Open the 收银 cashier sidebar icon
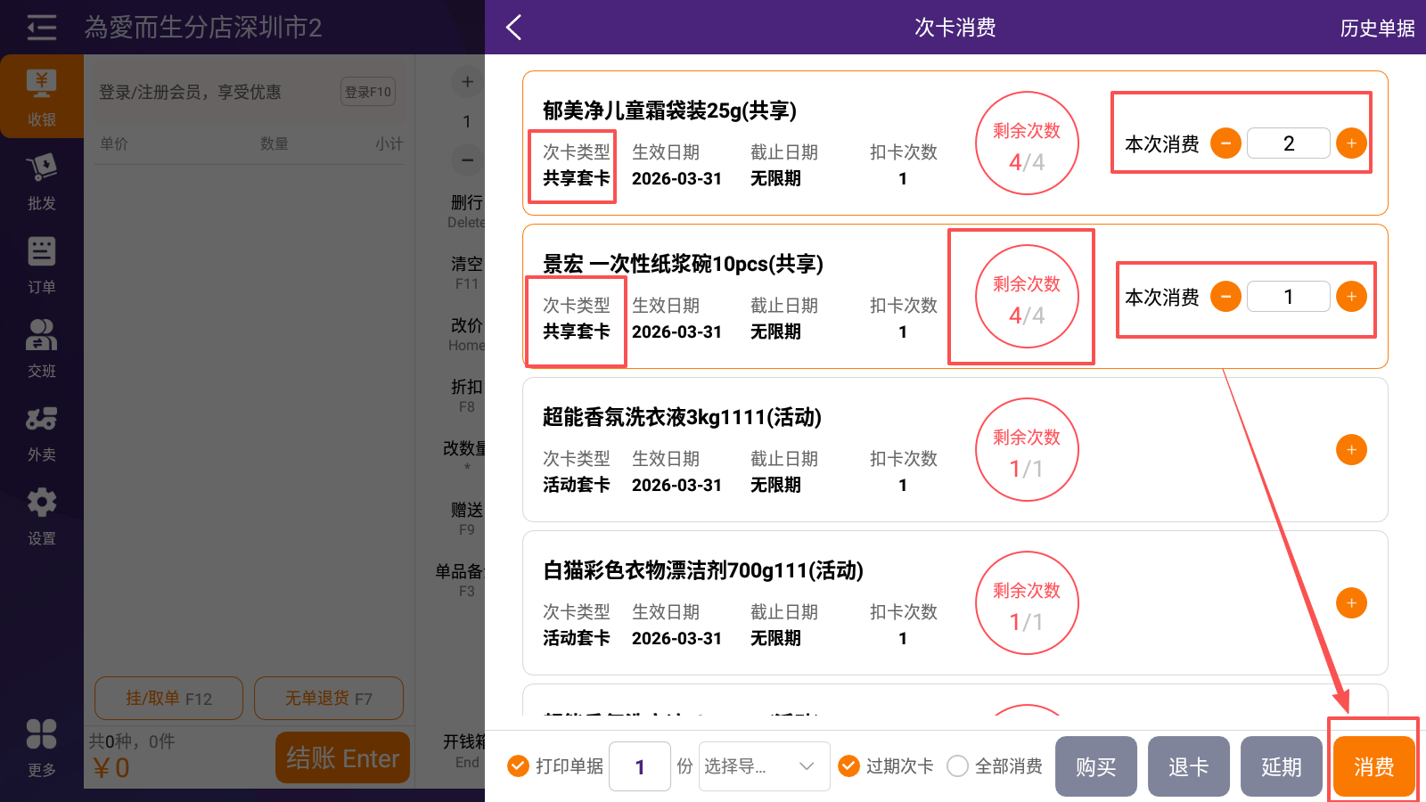1426x802 pixels. [x=41, y=96]
